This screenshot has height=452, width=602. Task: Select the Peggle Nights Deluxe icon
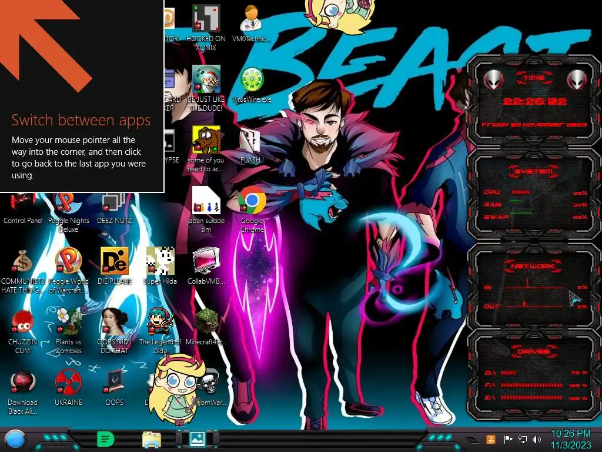[x=68, y=213]
